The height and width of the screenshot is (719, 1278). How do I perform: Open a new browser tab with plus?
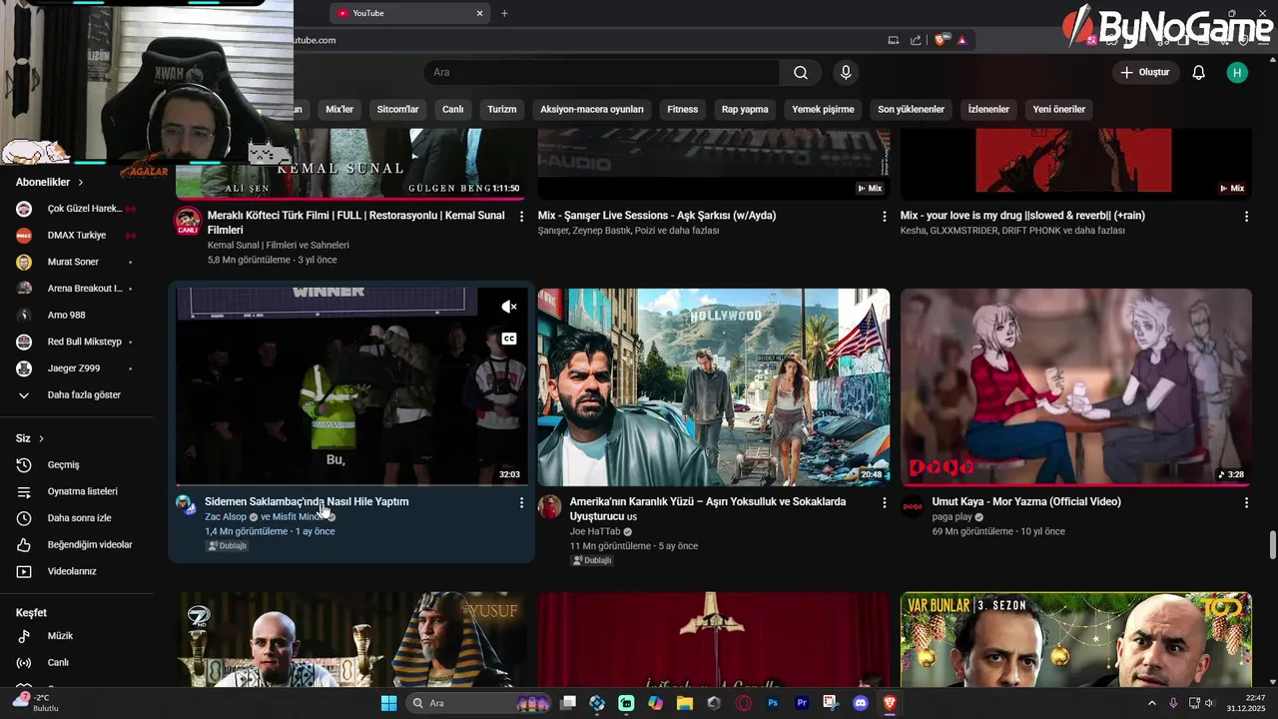(x=504, y=13)
